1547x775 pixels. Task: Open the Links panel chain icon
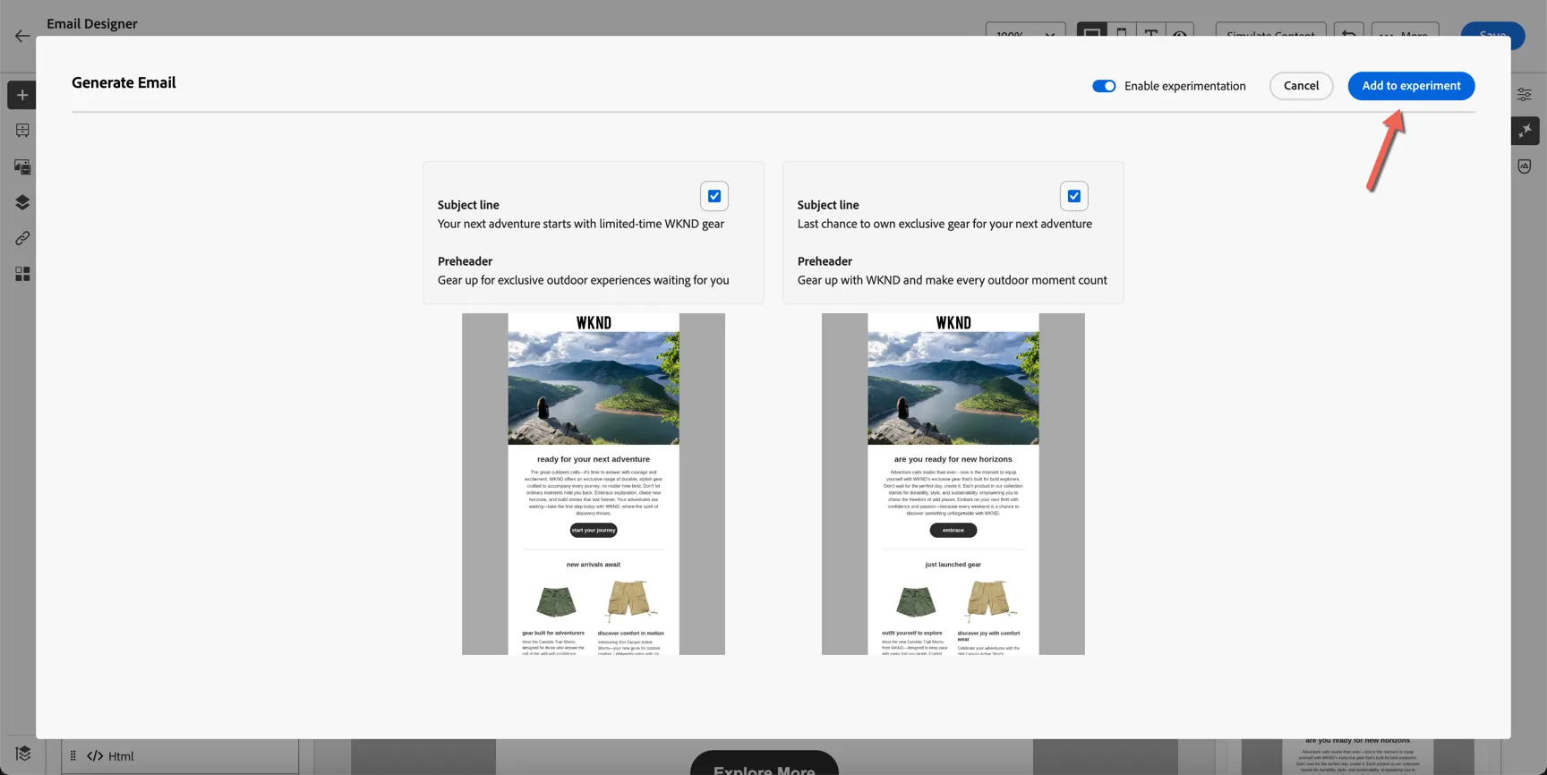point(22,238)
